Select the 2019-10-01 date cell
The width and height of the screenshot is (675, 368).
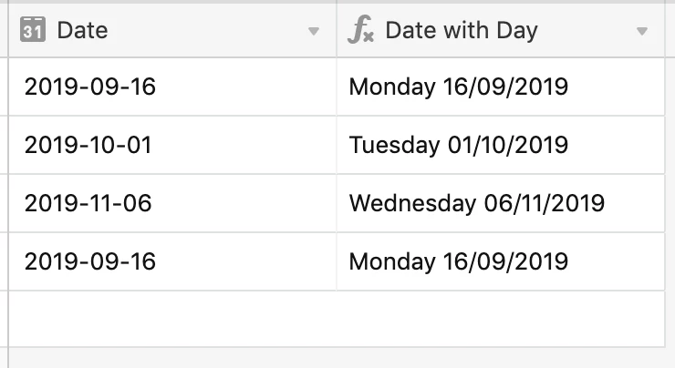[x=172, y=145]
